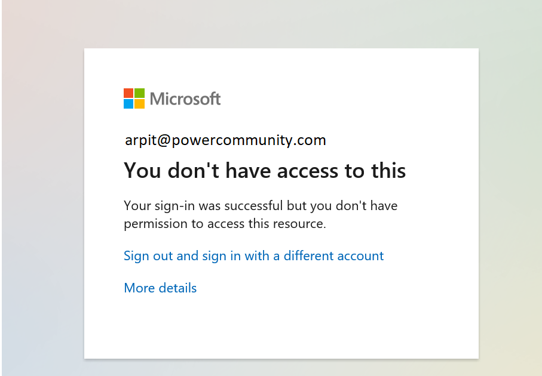This screenshot has width=542, height=376.
Task: Open the More details link
Action: click(160, 288)
